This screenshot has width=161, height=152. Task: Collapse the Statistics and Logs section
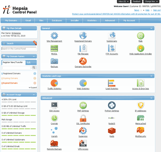151,76
